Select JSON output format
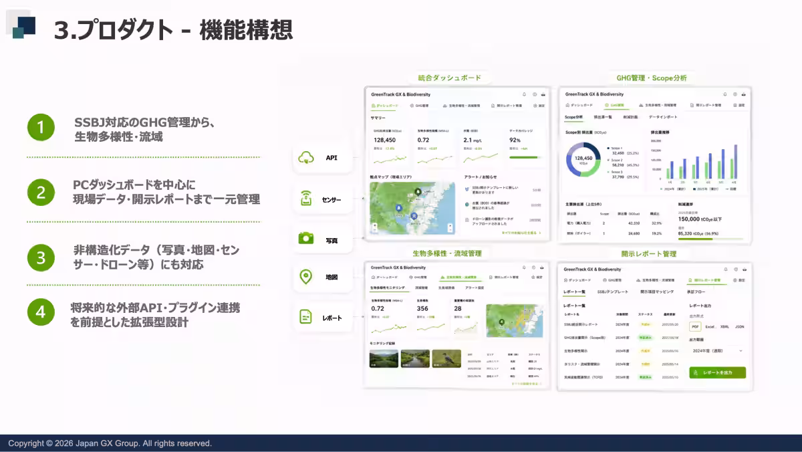Image resolution: width=802 pixels, height=452 pixels. point(739,326)
